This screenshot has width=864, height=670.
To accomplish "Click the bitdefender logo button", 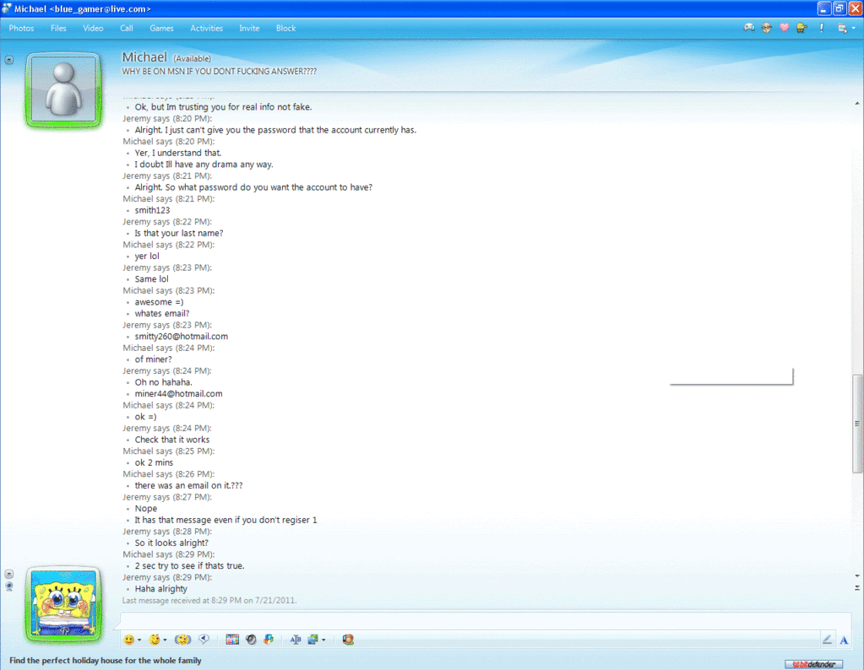I will pyautogui.click(x=814, y=664).
